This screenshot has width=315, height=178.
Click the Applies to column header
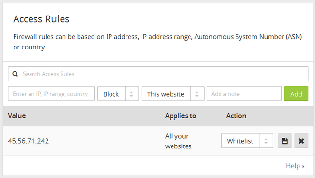click(x=181, y=116)
